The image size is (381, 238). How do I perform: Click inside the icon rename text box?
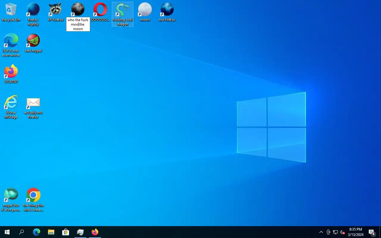[78, 24]
